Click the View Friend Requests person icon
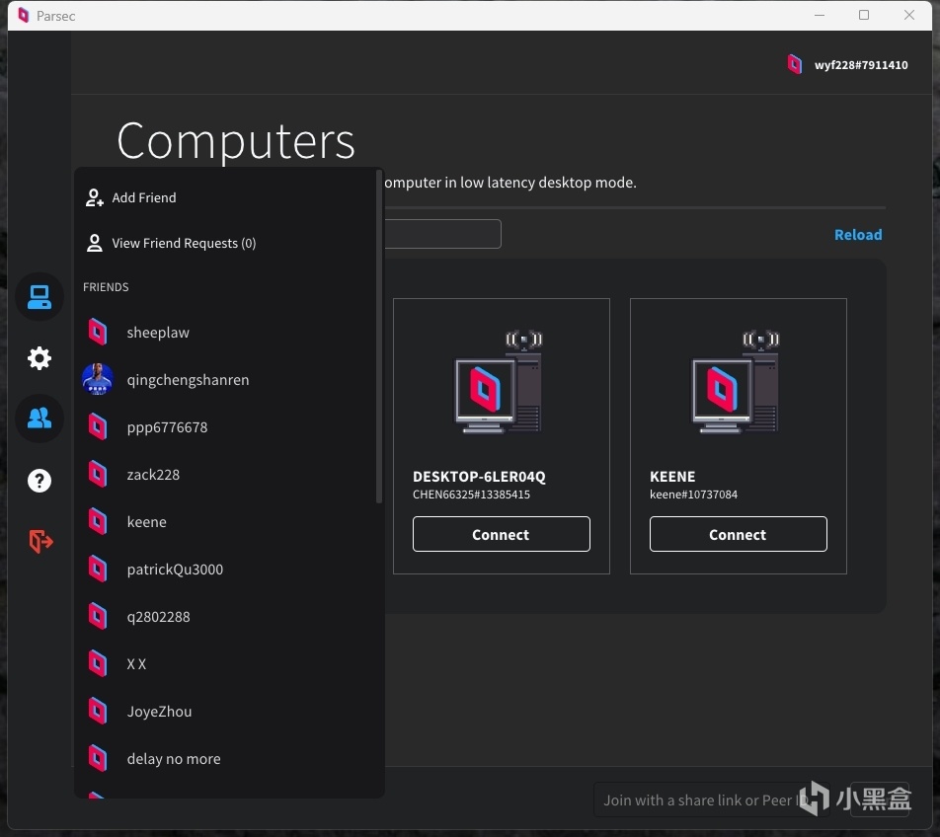The height and width of the screenshot is (837, 940). [94, 243]
